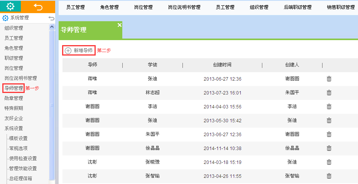
Task: Remove the row with apprentice 张智瑜
Action: [329, 176]
